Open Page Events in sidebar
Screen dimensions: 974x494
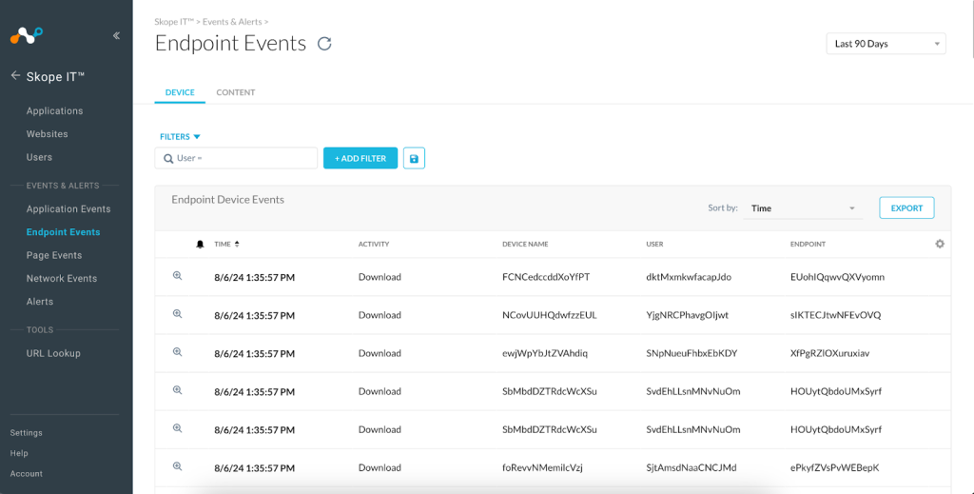(54, 255)
